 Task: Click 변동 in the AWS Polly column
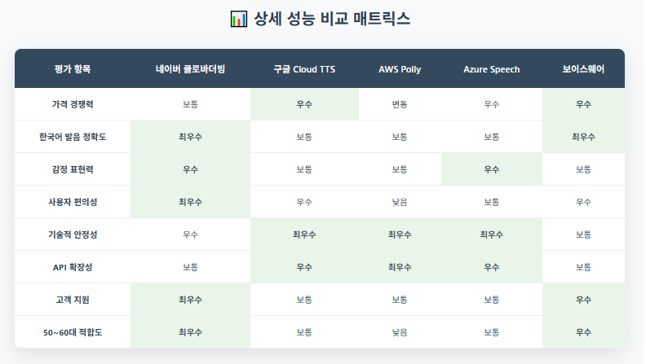[x=400, y=104]
